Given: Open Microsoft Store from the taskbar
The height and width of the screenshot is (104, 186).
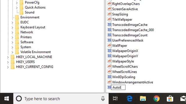Looking at the screenshot, I should pos(170,99).
